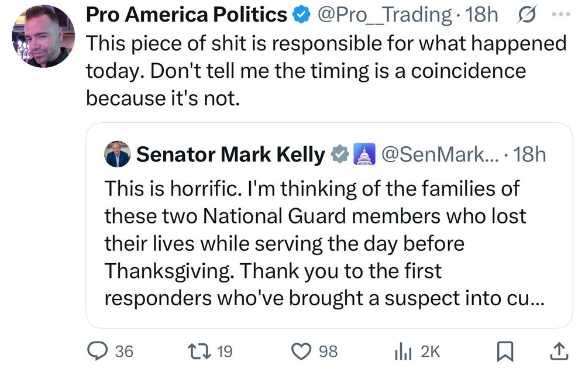
Task: Bookmark this post
Action: click(503, 351)
